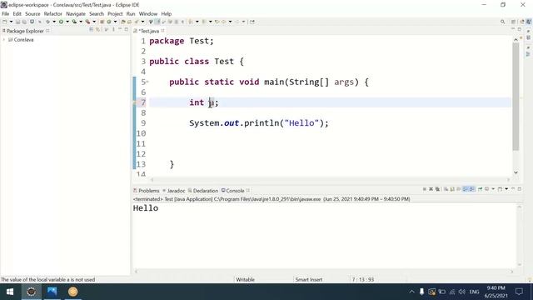Open the Edit menu
Viewport: 533px width, 300px height.
point(17,14)
